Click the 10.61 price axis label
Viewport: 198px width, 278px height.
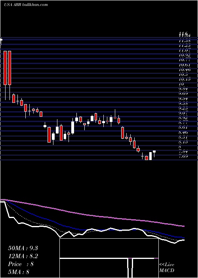(x=185, y=65)
